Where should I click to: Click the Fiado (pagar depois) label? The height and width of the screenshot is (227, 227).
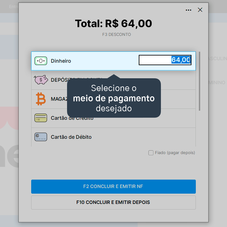pyautogui.click(x=175, y=153)
